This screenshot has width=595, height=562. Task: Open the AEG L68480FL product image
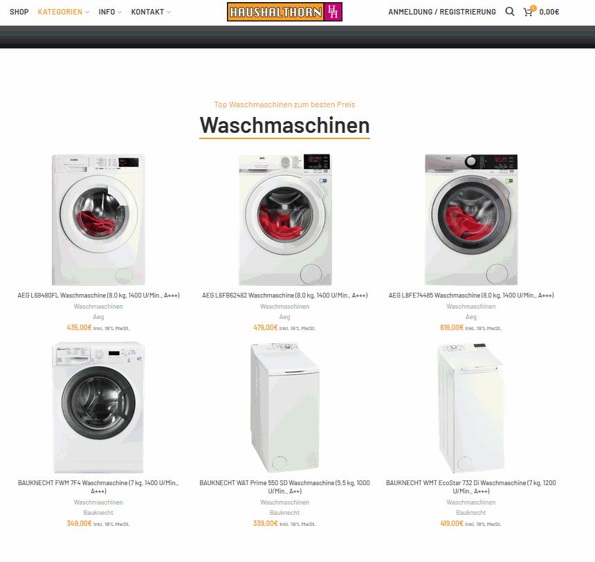[x=98, y=220]
